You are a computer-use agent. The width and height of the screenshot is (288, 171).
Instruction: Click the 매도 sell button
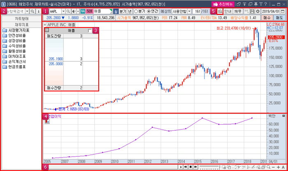[x=279, y=18]
